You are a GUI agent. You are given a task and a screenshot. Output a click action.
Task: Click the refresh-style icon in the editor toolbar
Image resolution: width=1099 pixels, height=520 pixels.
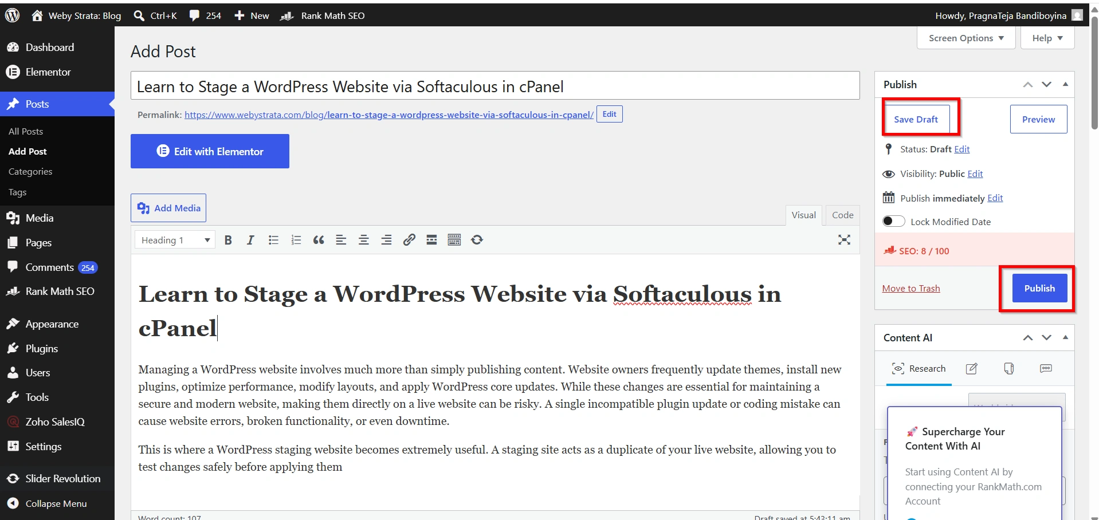point(477,240)
